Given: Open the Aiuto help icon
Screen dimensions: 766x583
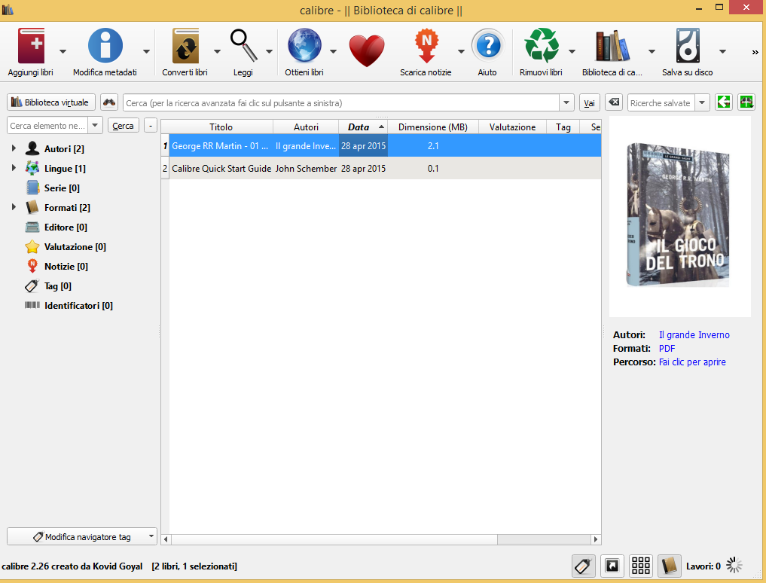Looking at the screenshot, I should click(x=487, y=45).
